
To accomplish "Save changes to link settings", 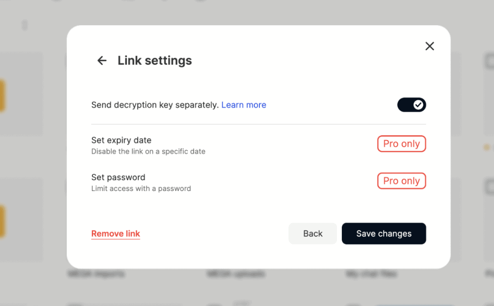I will click(384, 233).
